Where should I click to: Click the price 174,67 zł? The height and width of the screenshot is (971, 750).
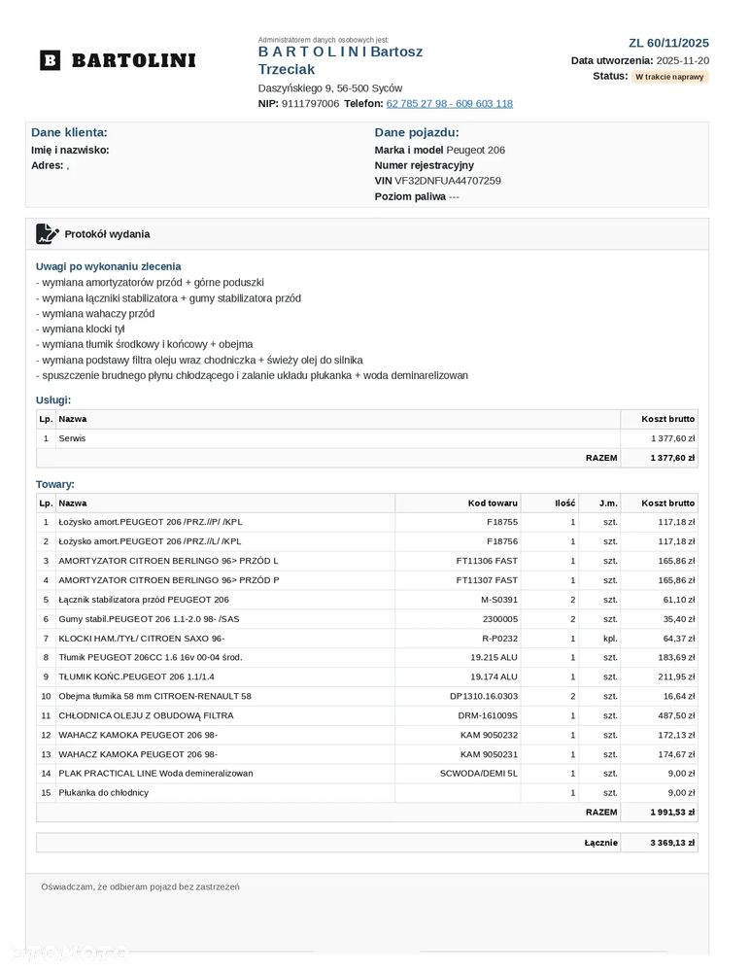coord(676,754)
